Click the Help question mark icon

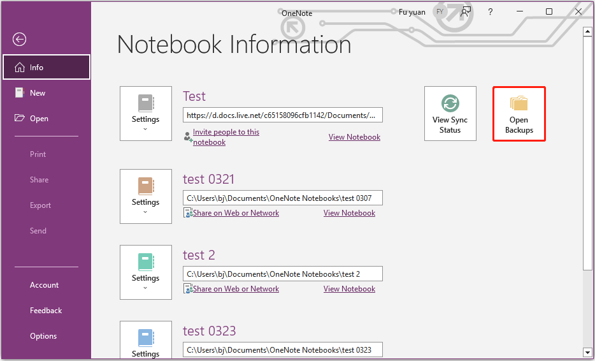491,11
